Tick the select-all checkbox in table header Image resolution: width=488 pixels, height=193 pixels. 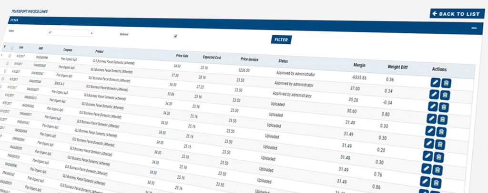tap(11, 48)
